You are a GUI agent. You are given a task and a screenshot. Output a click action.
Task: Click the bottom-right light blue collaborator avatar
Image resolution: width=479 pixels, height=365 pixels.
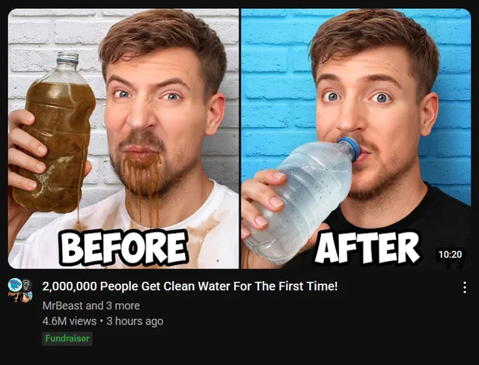click(x=27, y=296)
